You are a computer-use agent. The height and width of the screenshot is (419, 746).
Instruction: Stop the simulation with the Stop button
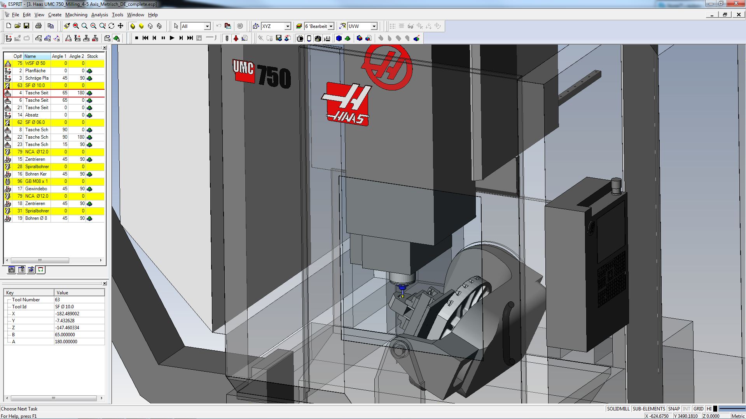pyautogui.click(x=136, y=38)
